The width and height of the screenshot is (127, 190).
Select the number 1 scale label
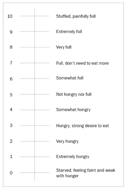[x=11, y=157]
